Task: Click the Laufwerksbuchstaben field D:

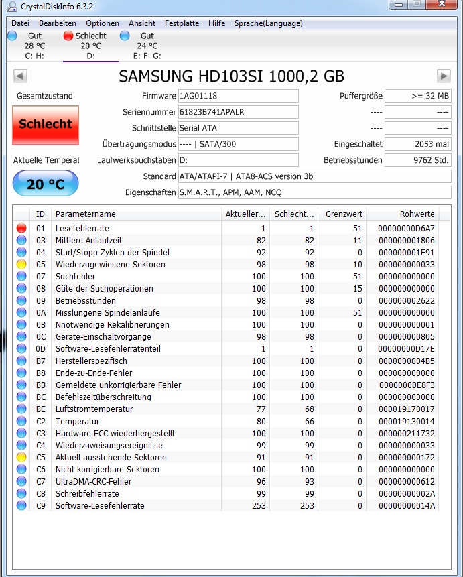Action: [x=238, y=160]
